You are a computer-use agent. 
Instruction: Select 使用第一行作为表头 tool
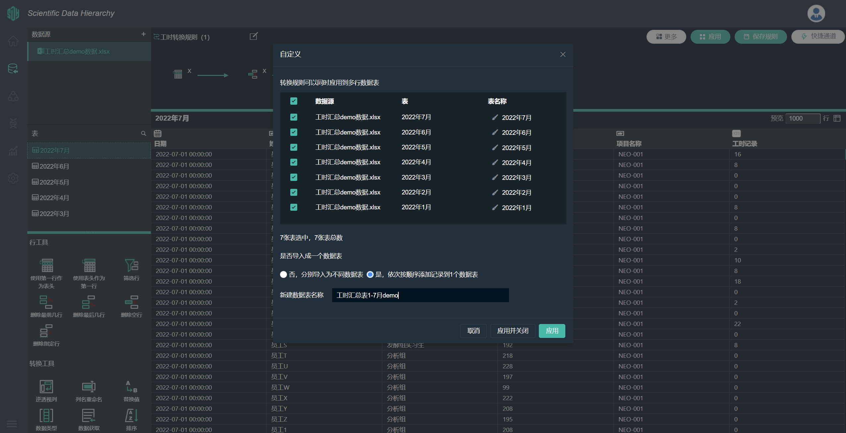pyautogui.click(x=46, y=274)
